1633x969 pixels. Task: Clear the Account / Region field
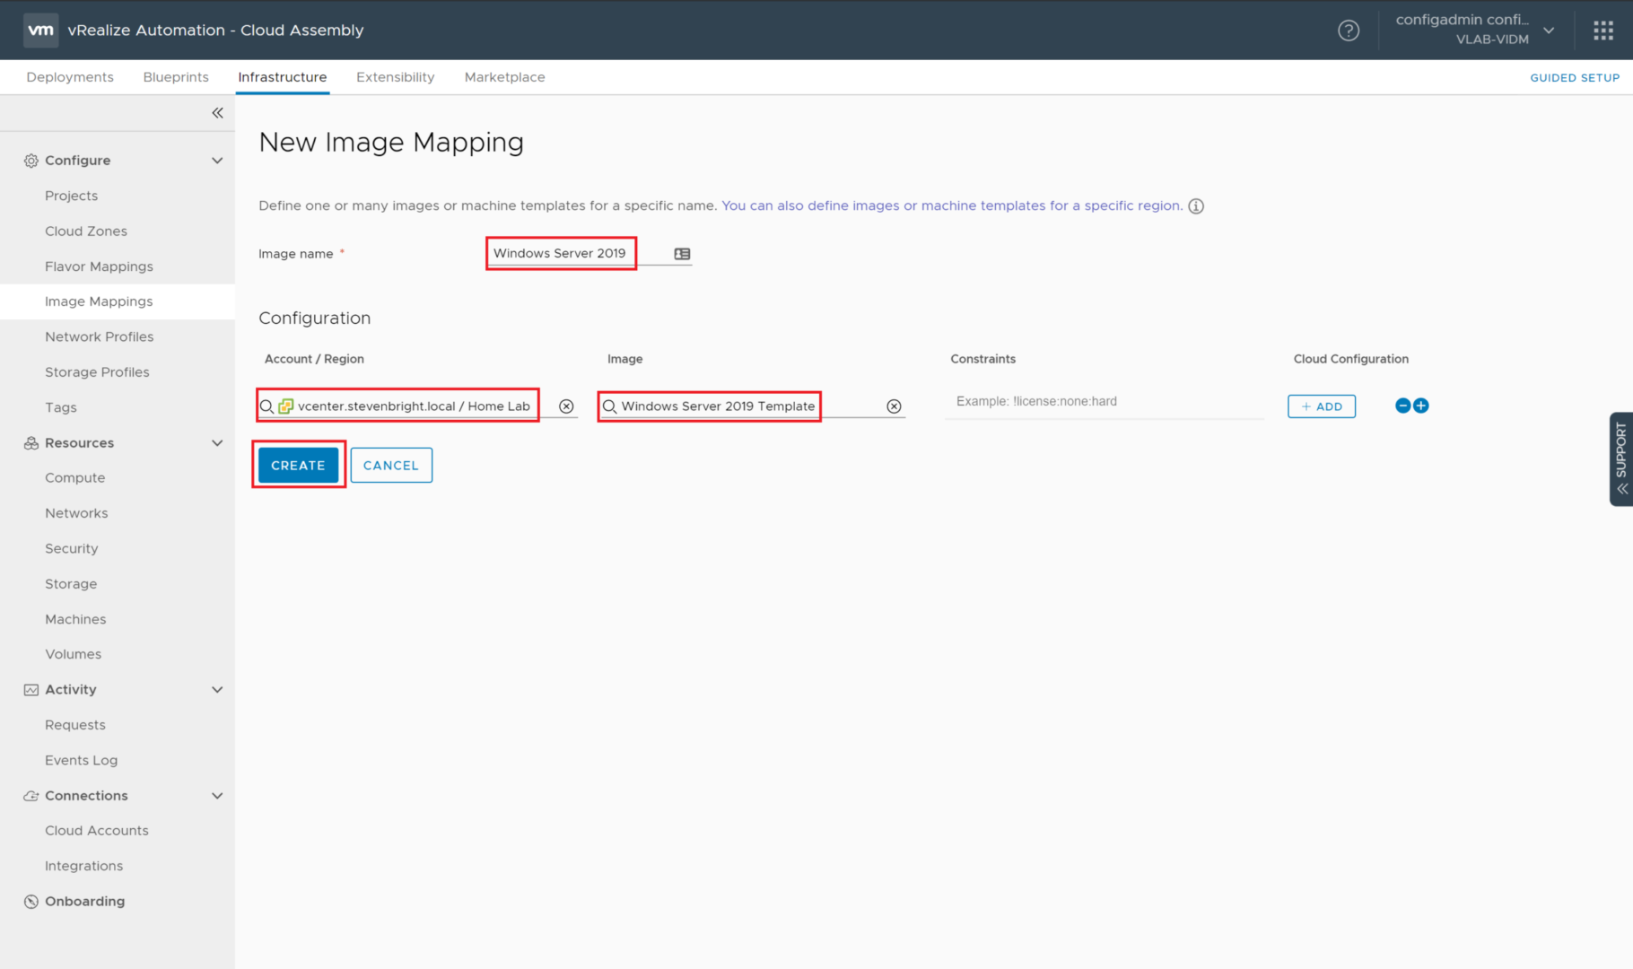566,406
